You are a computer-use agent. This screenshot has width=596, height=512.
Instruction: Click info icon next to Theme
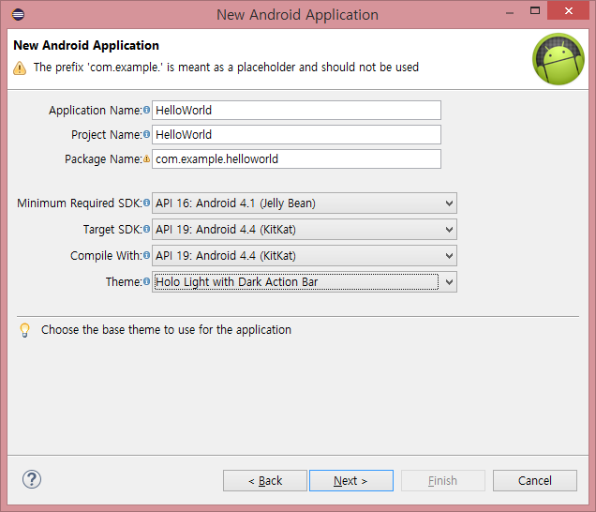(x=146, y=281)
